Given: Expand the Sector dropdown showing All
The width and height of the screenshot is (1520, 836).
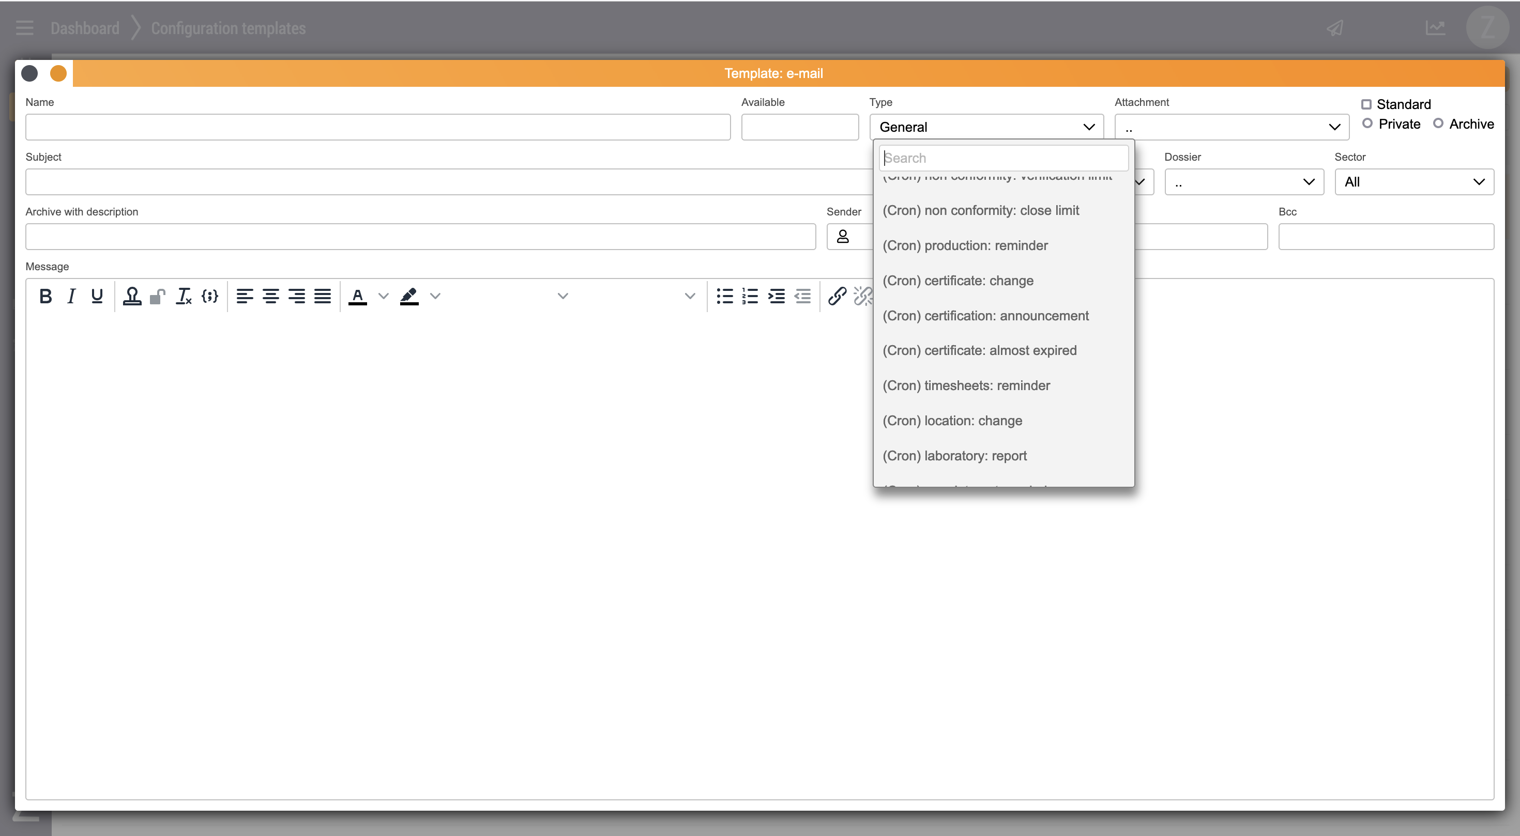Looking at the screenshot, I should (1414, 182).
